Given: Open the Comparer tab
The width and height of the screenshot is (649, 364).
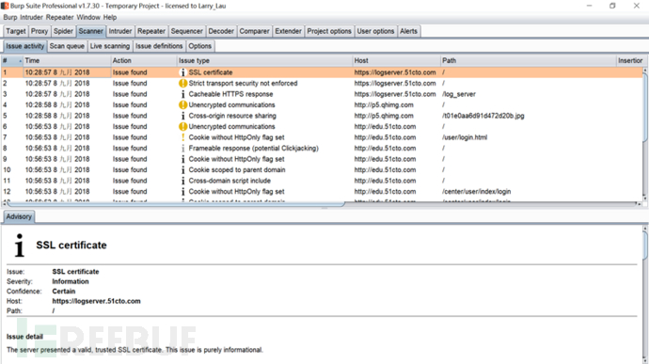Looking at the screenshot, I should [x=254, y=31].
